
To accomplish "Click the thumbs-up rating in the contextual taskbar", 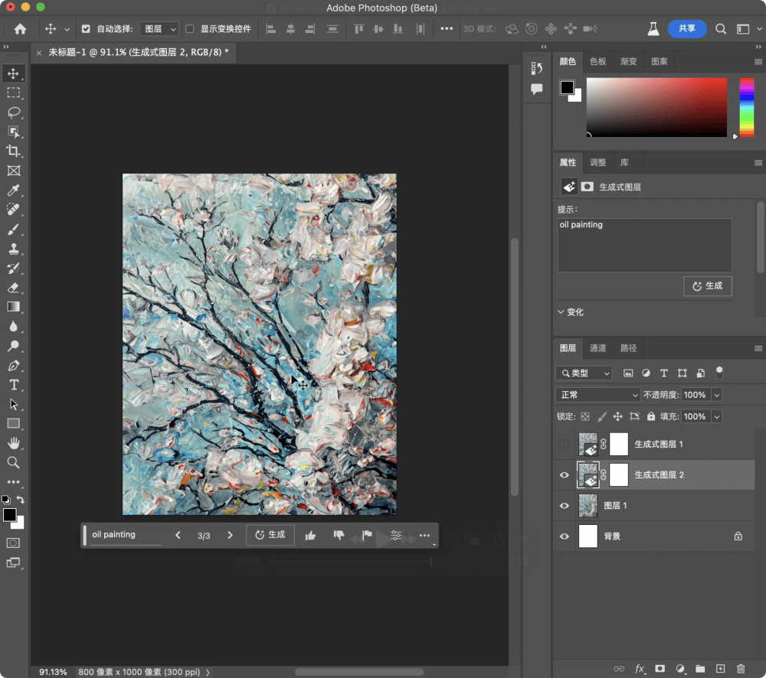I will pyautogui.click(x=309, y=535).
